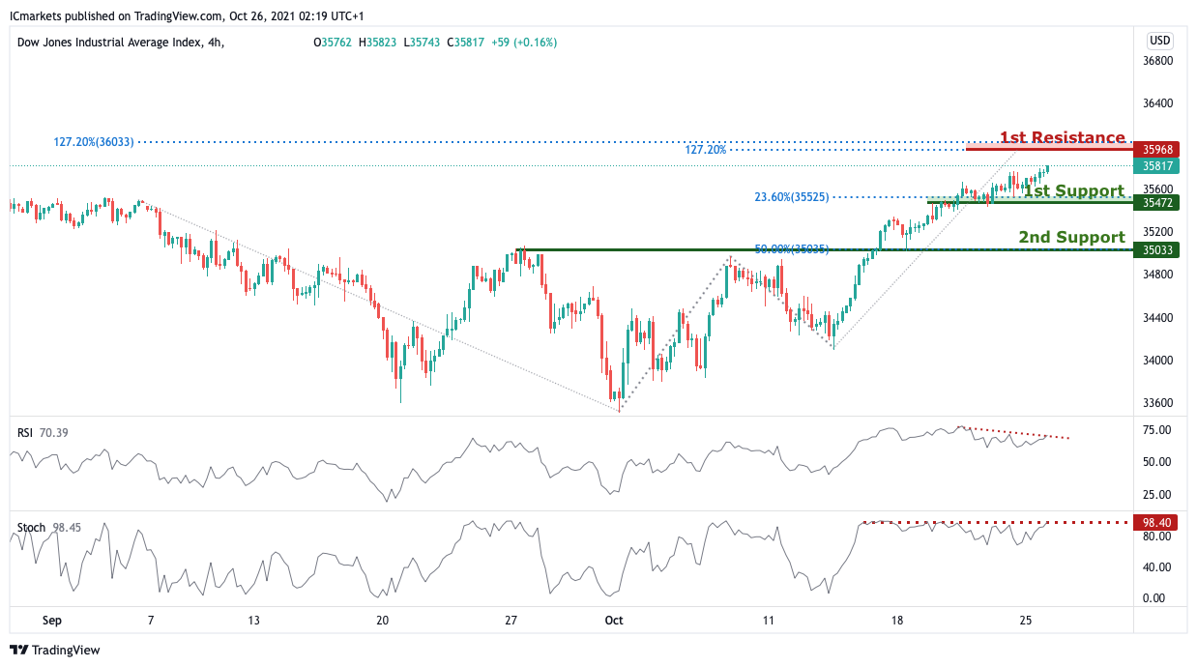This screenshot has height=667, width=1197.
Task: Open the USD currency selector
Action: [x=1160, y=41]
